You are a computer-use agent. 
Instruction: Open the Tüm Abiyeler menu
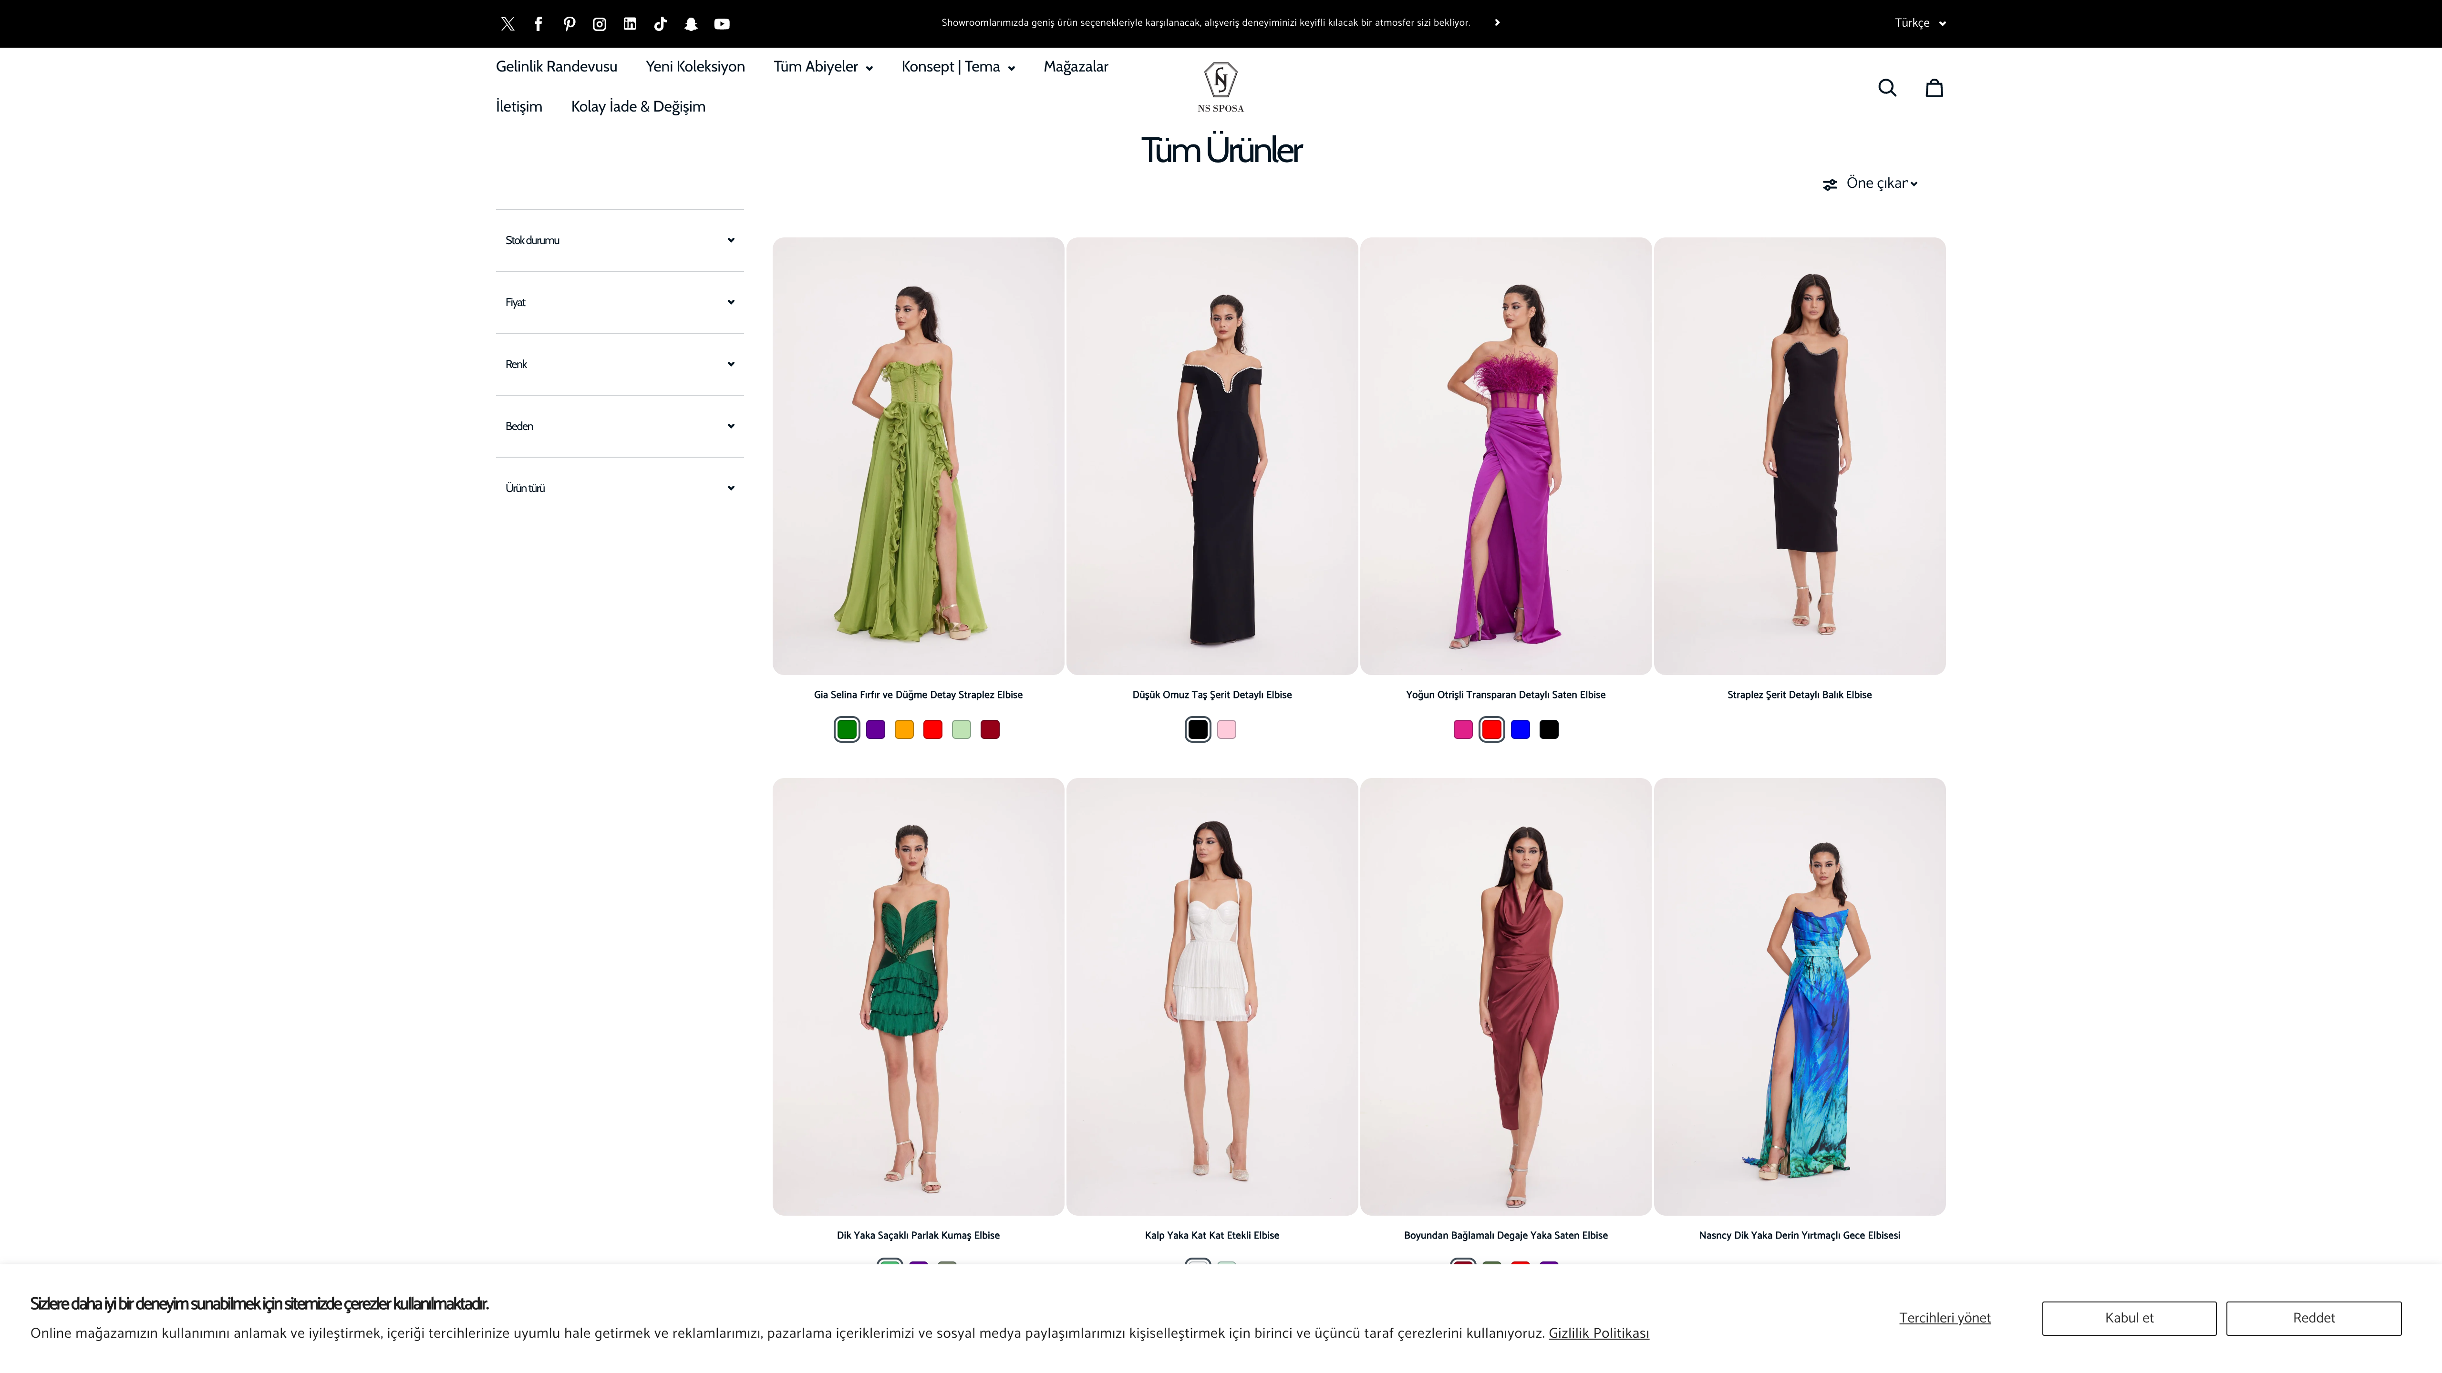tap(822, 67)
